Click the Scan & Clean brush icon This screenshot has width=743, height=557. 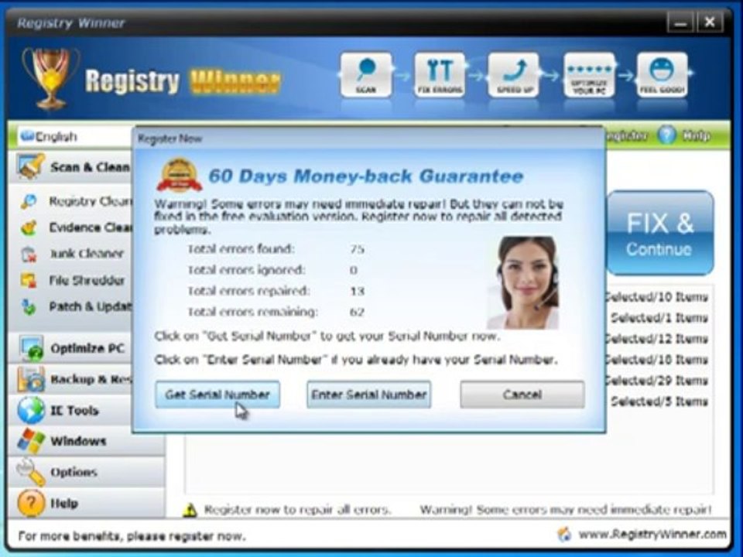pyautogui.click(x=31, y=166)
